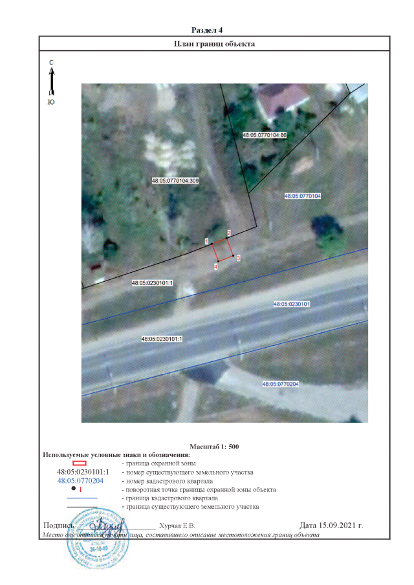Image resolution: width=414 pixels, height=585 pixels.
Task: Select turning point 1 on the map
Action: pos(212,243)
